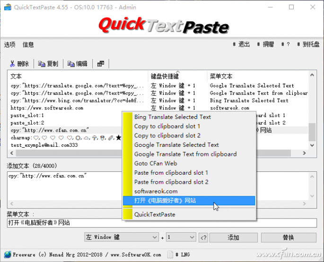Screen dimensions: 324x262
Task: Click Google Translate Text from clipboar cell
Action: point(259,93)
